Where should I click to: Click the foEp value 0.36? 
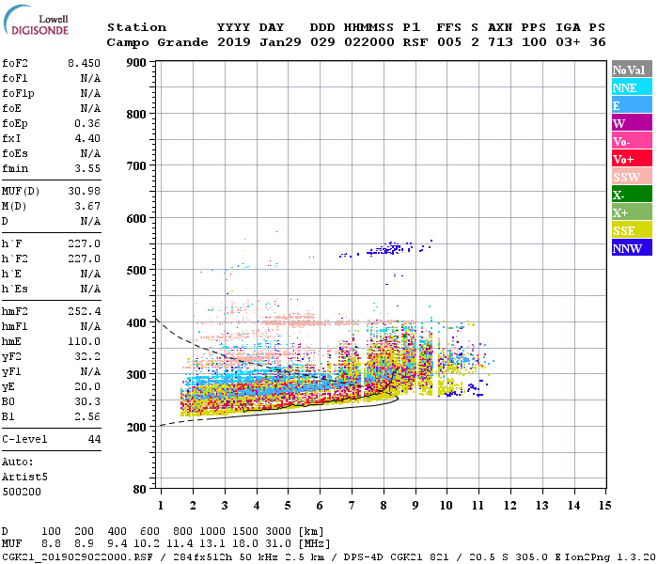[87, 123]
